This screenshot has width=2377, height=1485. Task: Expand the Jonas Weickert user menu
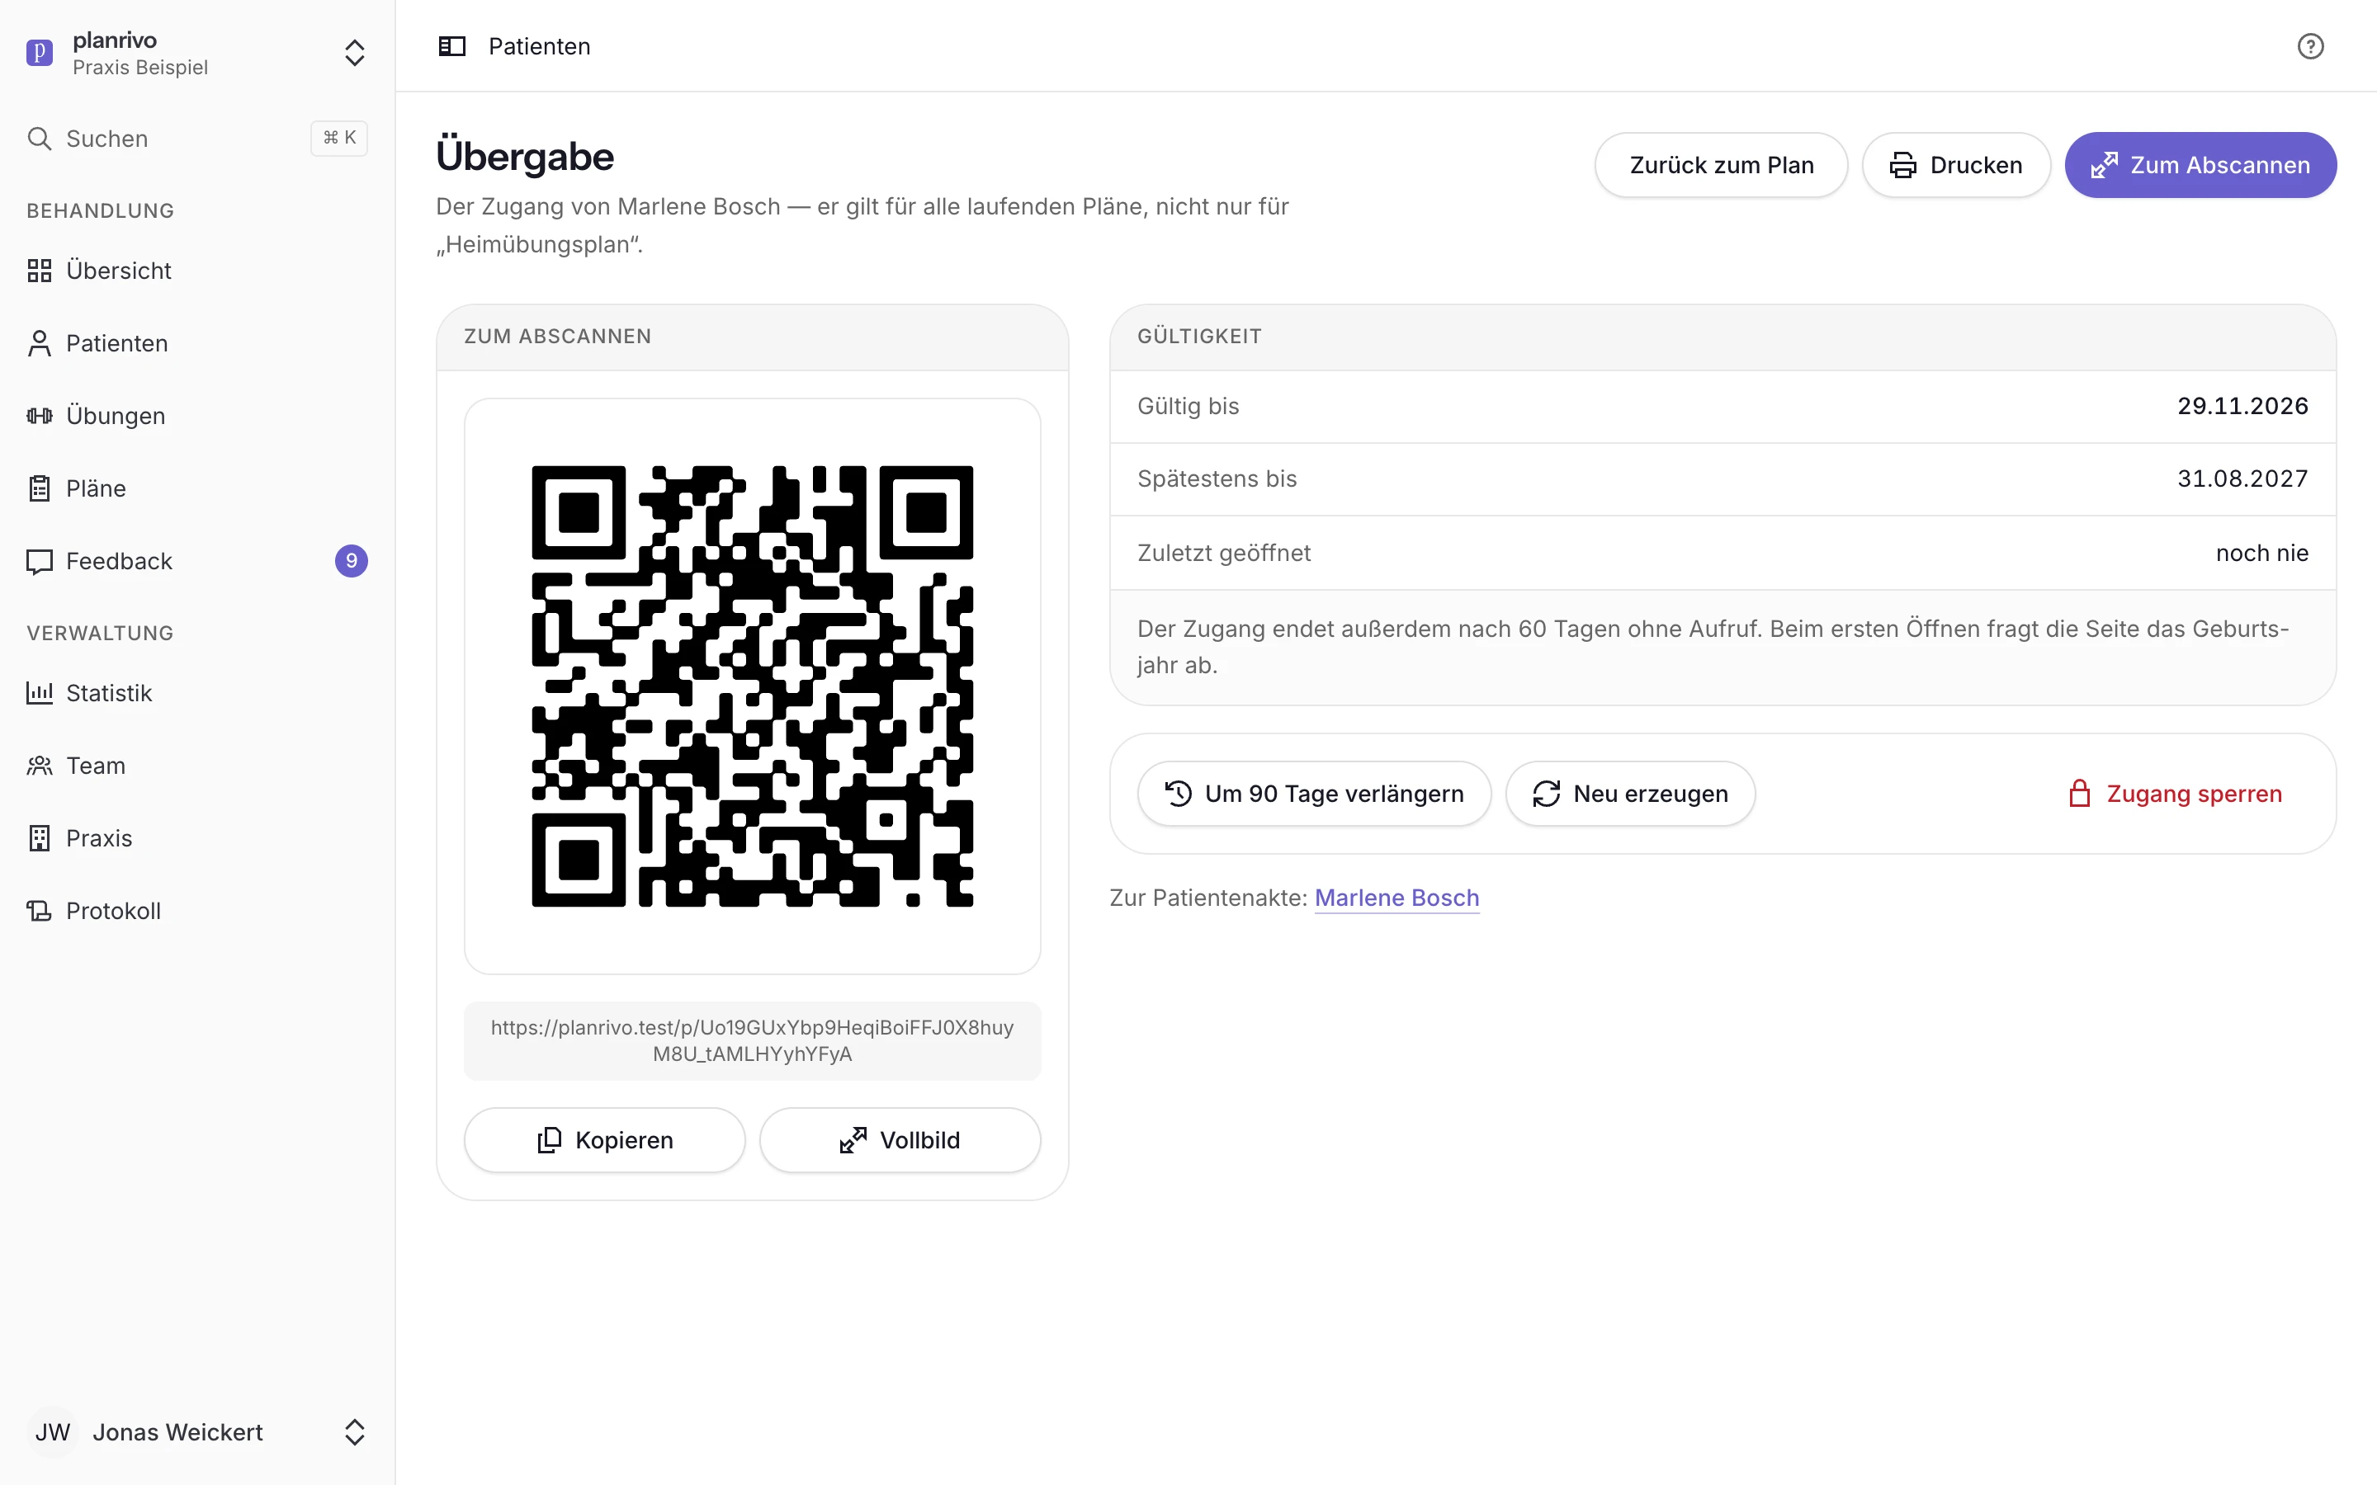(x=197, y=1432)
